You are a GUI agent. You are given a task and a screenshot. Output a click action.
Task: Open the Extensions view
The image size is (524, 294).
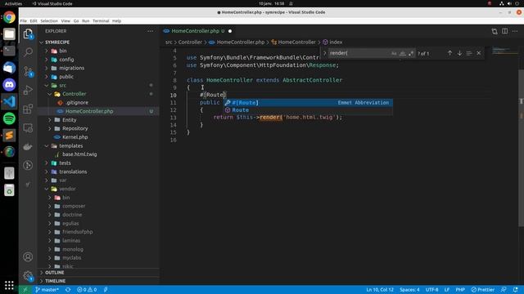[x=28, y=109]
